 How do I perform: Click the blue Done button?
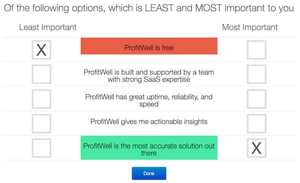click(149, 173)
